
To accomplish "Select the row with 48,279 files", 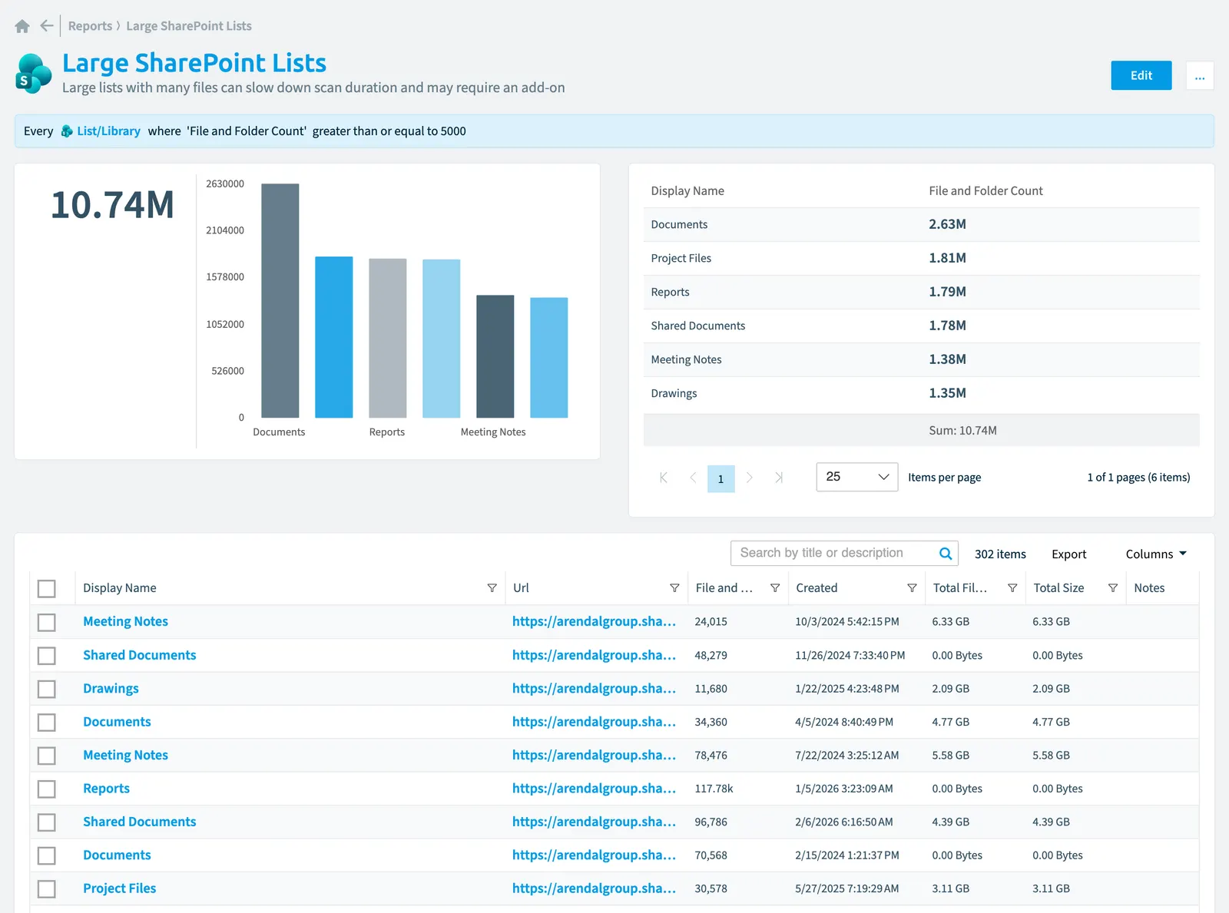I will [x=47, y=656].
